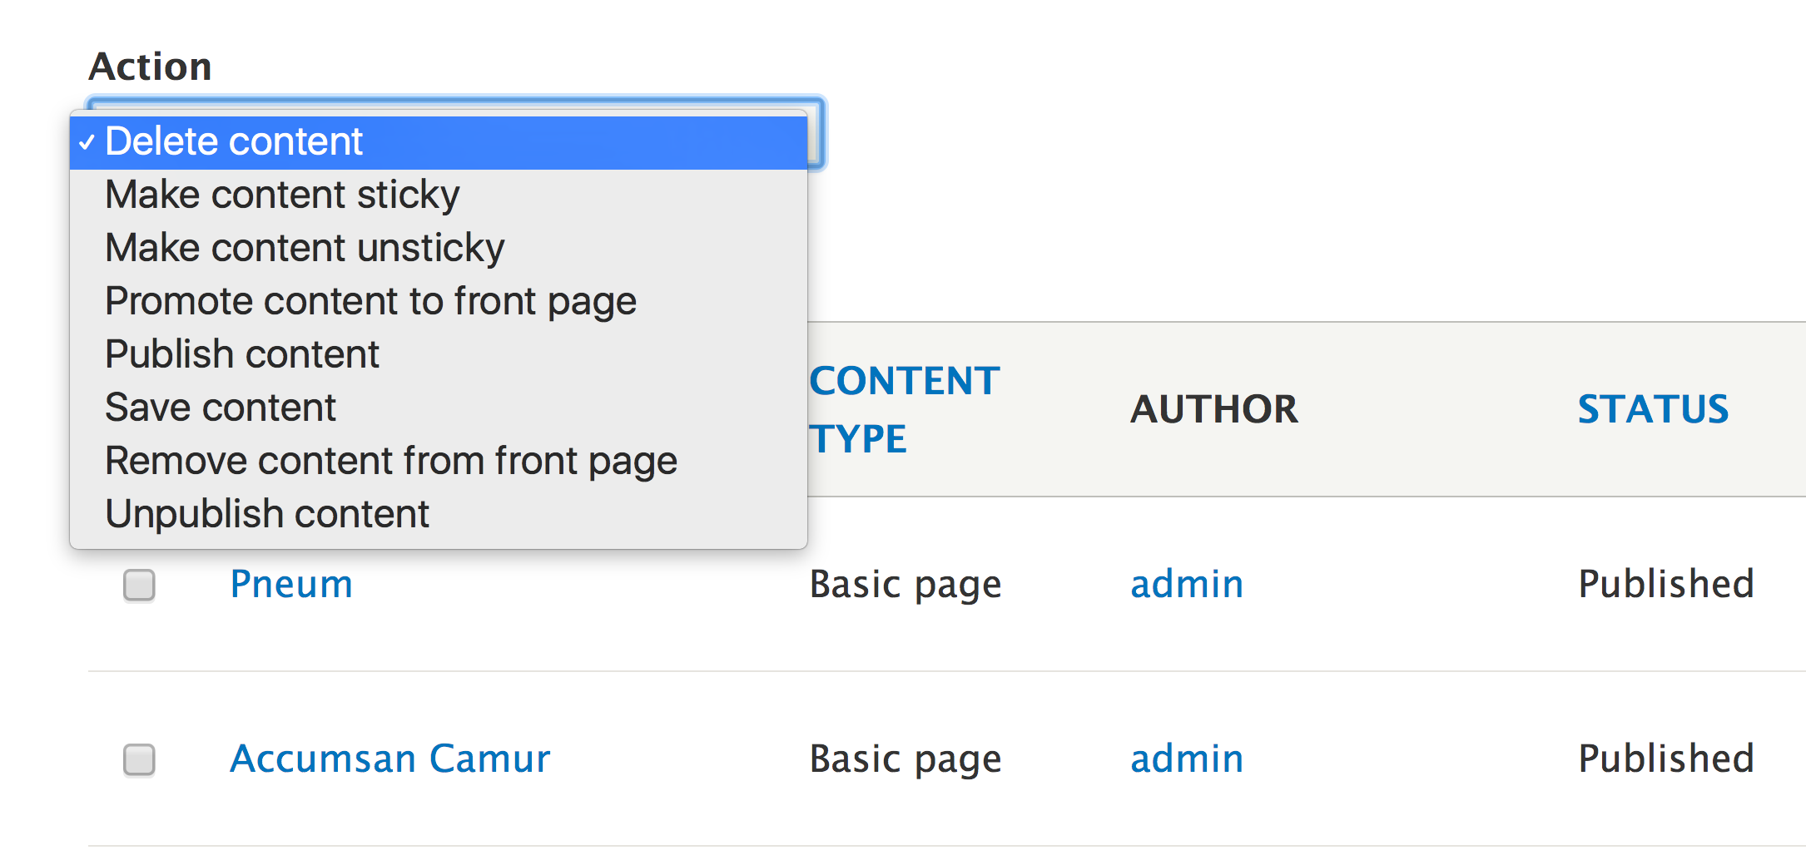Screen dimensions: 1806x860
Task: Choose Remove content from front page
Action: [391, 462]
